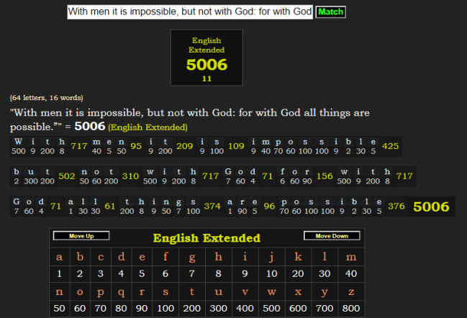
Task: Click word sum '502' for 'but'
Action: coord(67,176)
